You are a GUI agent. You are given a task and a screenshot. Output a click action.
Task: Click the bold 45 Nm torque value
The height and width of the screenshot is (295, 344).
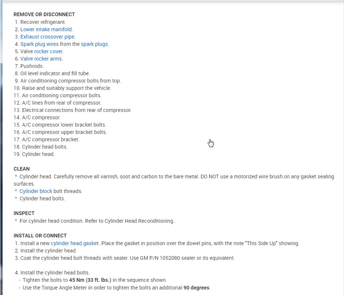click(90, 280)
